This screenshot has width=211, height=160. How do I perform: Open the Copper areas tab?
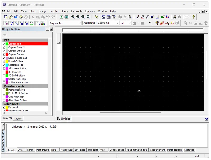[117, 150]
